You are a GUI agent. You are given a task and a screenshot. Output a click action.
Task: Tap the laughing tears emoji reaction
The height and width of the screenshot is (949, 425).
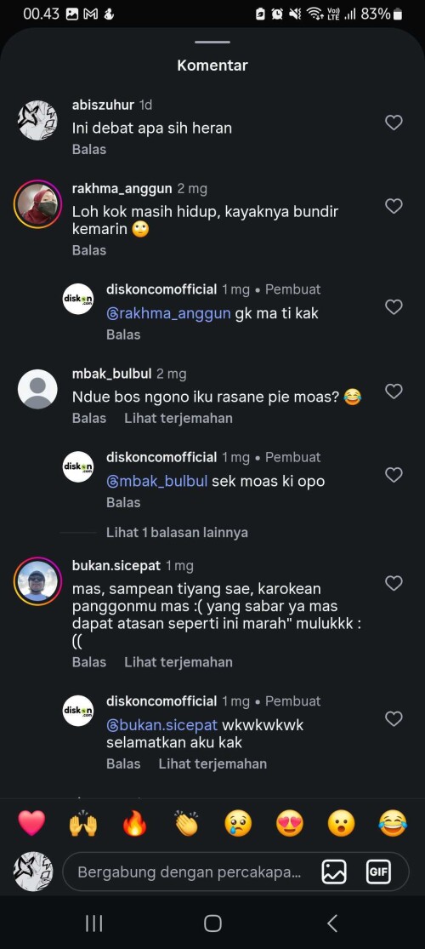[x=393, y=823]
